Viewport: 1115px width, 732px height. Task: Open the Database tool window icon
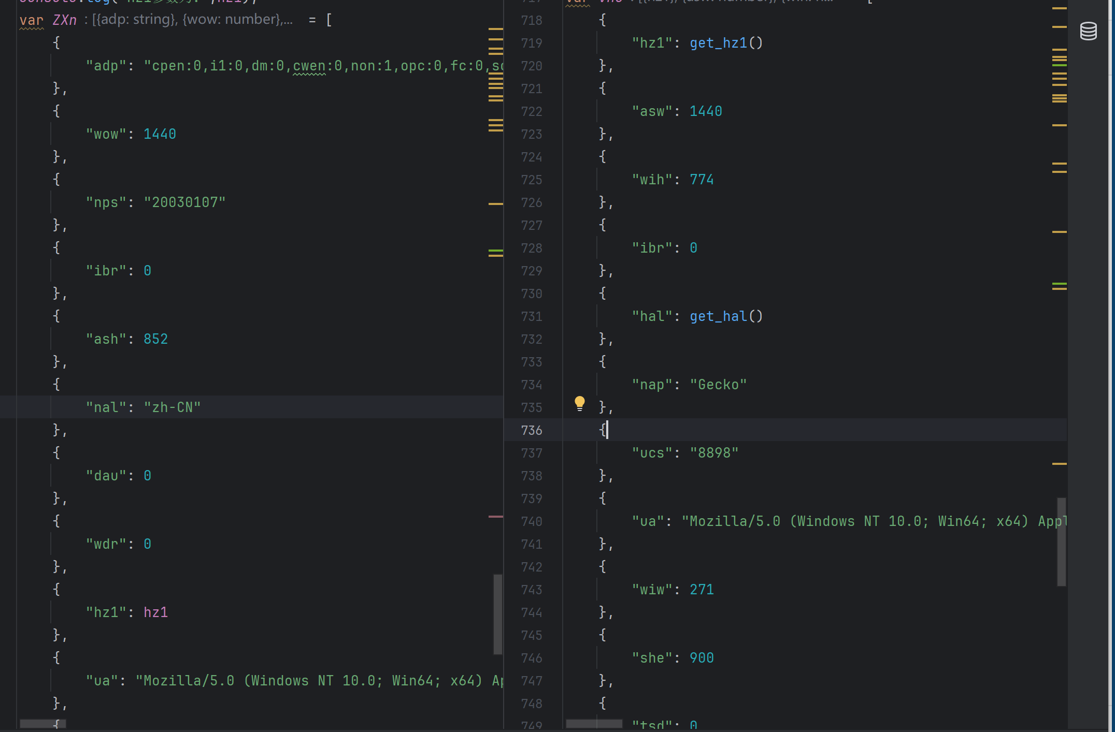pyautogui.click(x=1088, y=31)
